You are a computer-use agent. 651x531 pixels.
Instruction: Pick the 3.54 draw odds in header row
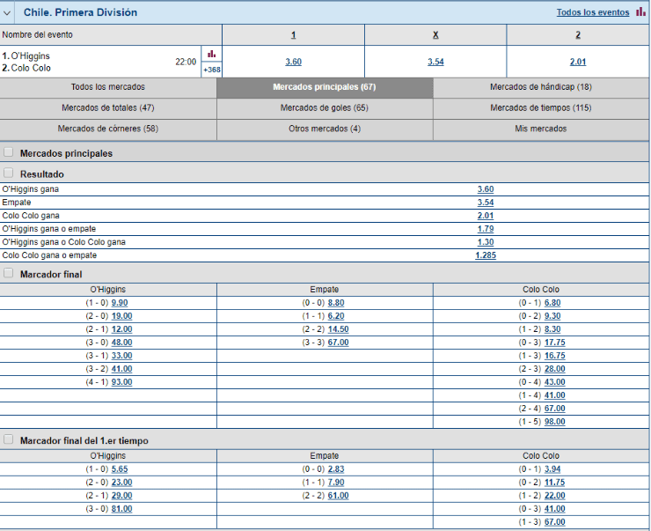[x=435, y=62]
